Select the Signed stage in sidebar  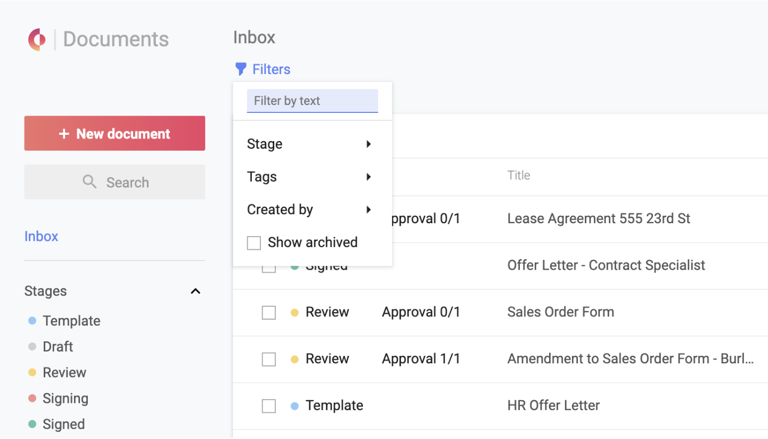pos(64,424)
